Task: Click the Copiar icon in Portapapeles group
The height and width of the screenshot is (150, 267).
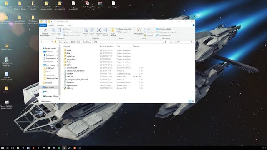Action: tap(53, 30)
